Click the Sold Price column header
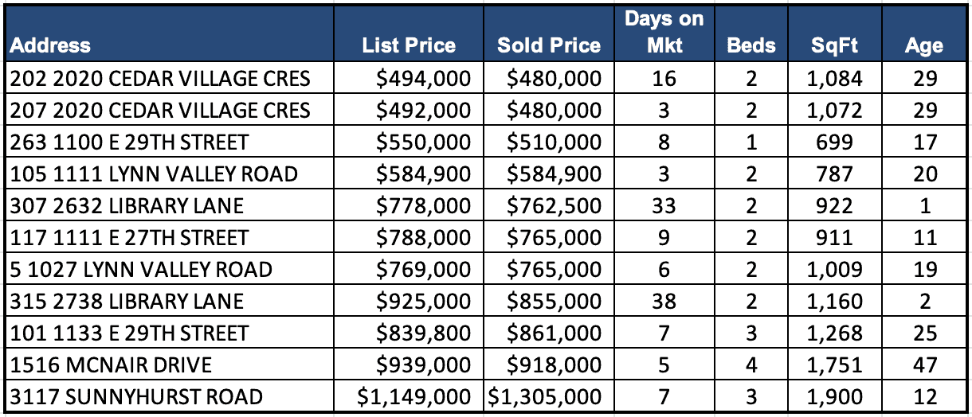Image resolution: width=972 pixels, height=417 pixels. click(x=549, y=45)
